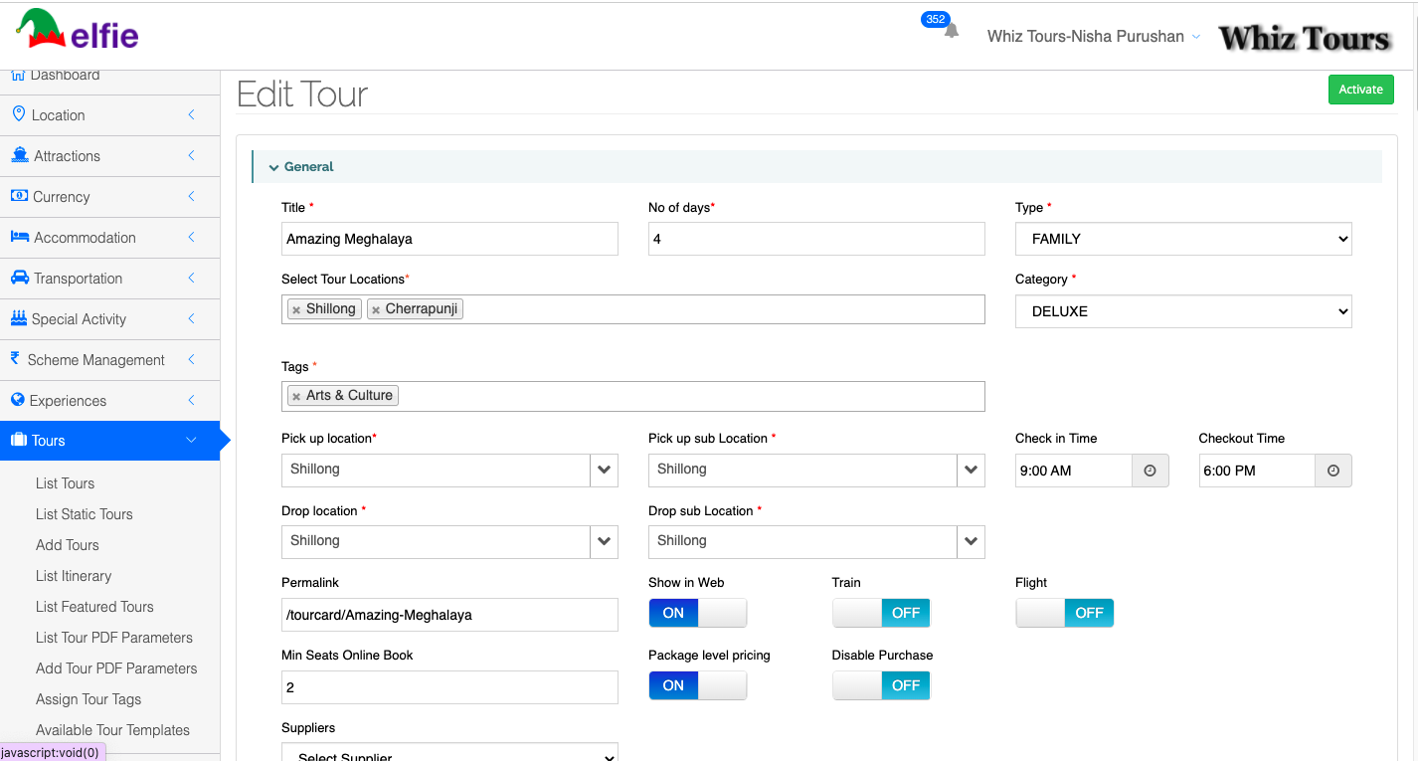Click the Attractions ship icon in sidebar
This screenshot has height=761, width=1418.
tap(19, 155)
